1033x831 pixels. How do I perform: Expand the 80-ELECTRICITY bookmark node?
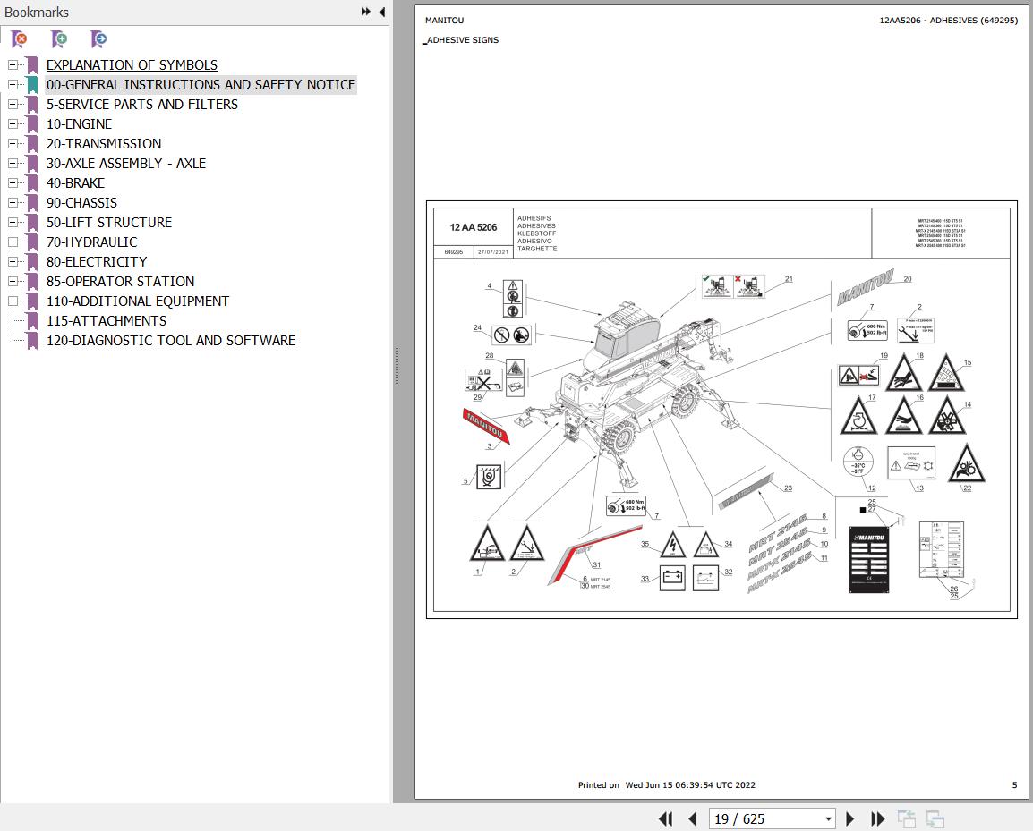[13, 261]
